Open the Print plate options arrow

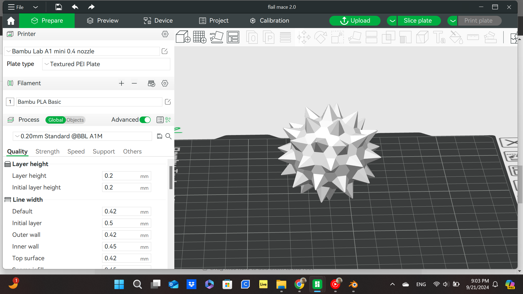pos(452,21)
